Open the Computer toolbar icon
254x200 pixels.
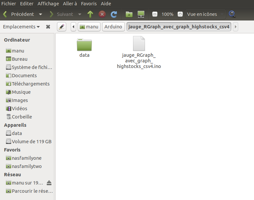point(141,14)
